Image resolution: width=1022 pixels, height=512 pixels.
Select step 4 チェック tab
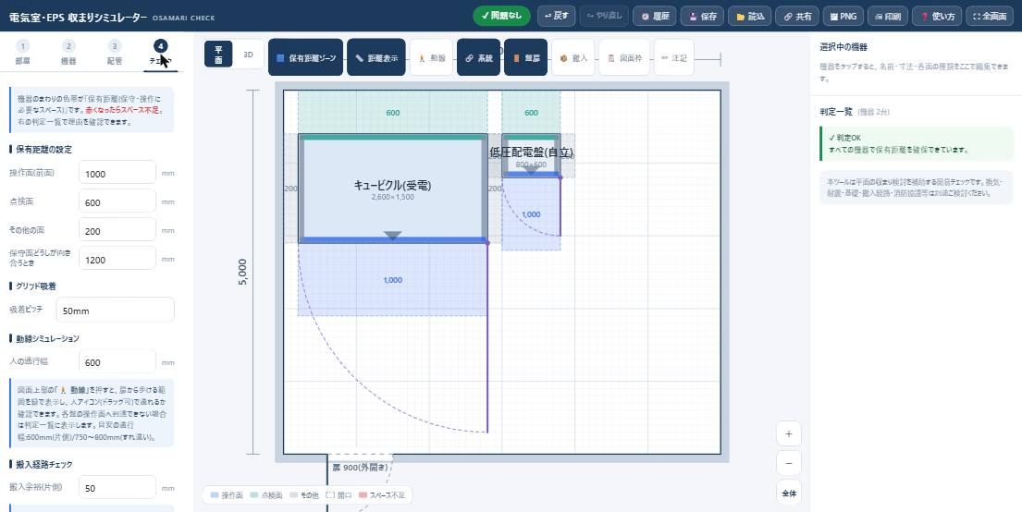coord(160,53)
